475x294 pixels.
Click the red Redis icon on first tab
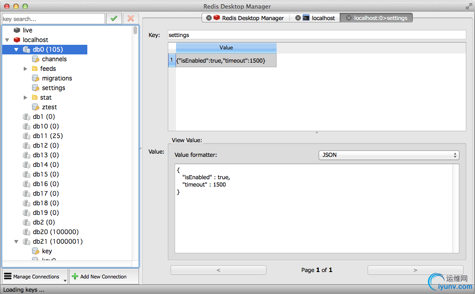(217, 17)
